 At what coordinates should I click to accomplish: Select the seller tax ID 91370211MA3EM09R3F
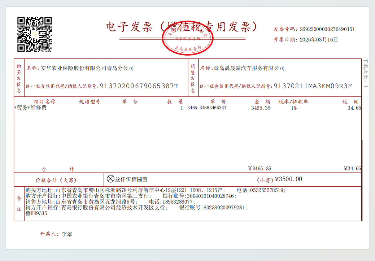click(313, 86)
